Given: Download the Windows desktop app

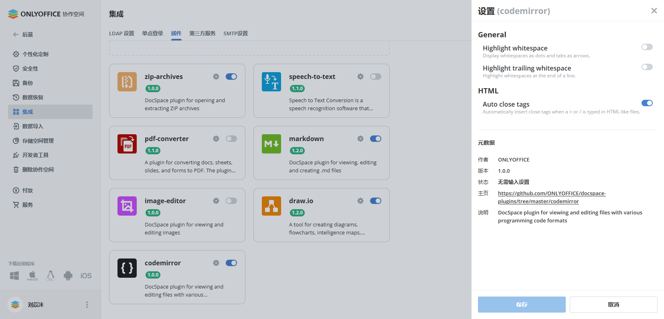Looking at the screenshot, I should coord(14,276).
